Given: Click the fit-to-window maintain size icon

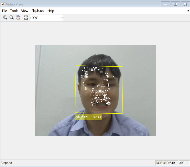Looking at the screenshot, I should (26, 18).
